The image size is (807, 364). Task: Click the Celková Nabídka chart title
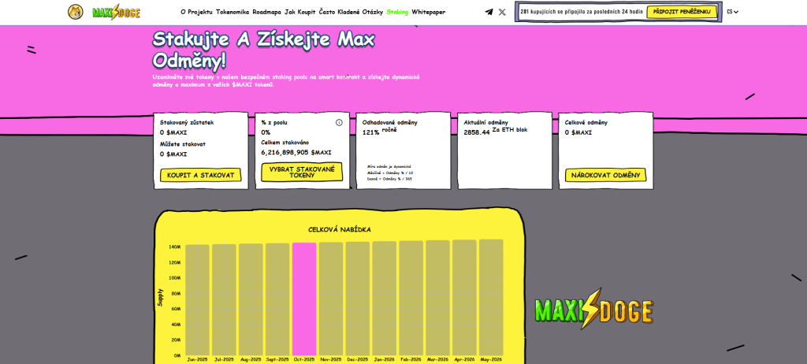click(340, 229)
